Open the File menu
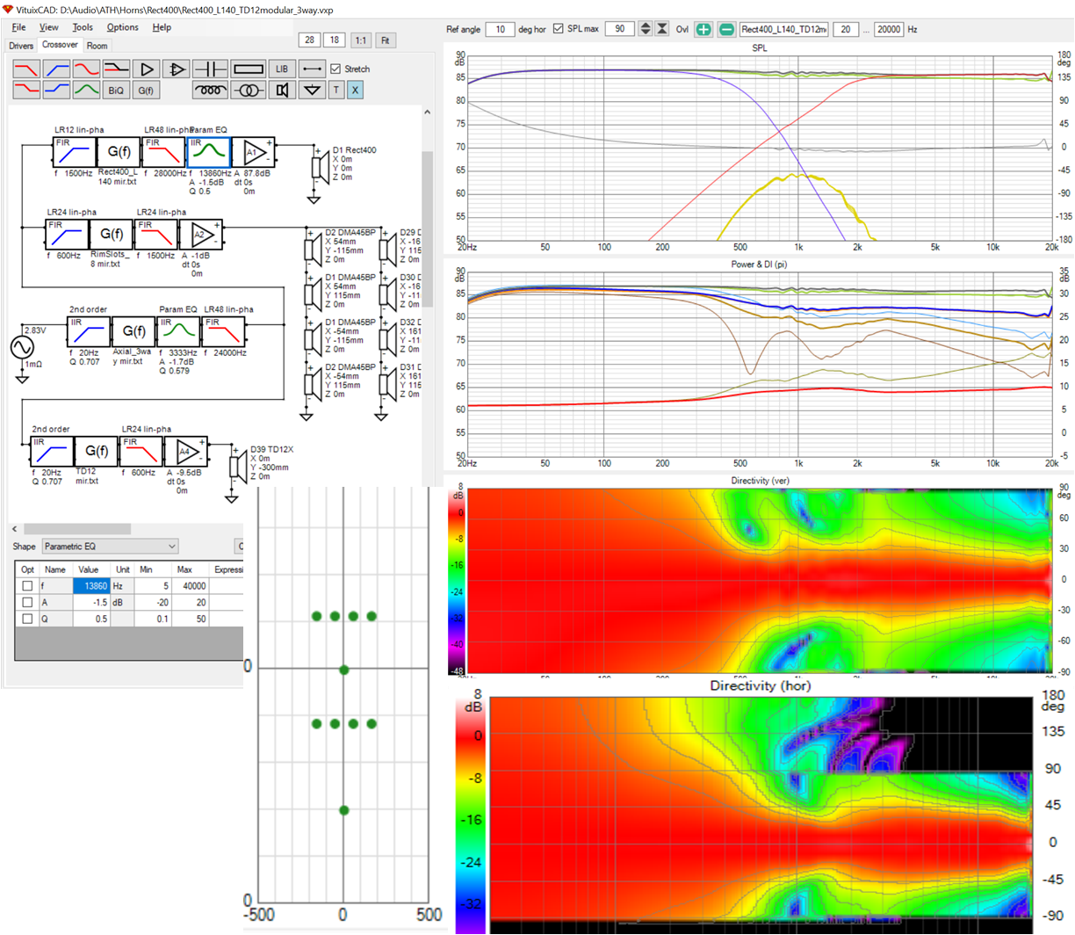 18,27
